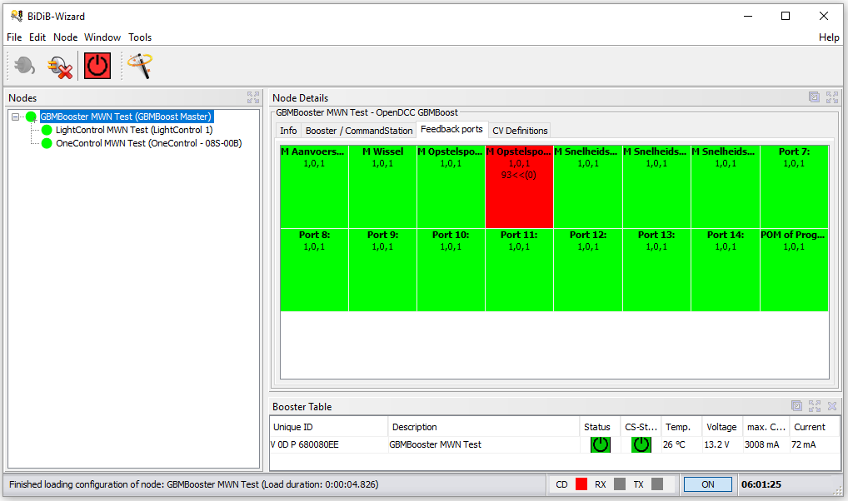Click the Current column header
This screenshot has width=848, height=501.
815,426
